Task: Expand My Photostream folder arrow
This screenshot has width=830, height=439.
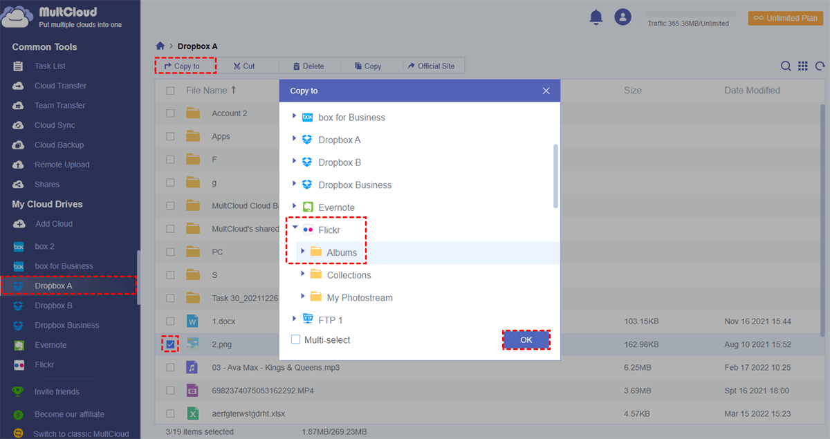Action: [x=303, y=297]
